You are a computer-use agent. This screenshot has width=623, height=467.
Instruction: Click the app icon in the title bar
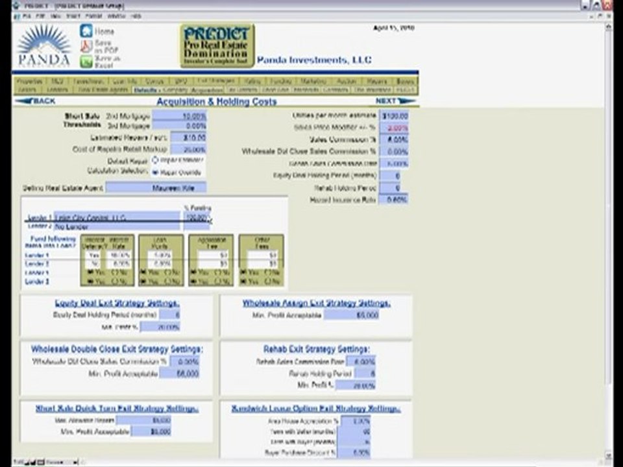pos(16,6)
